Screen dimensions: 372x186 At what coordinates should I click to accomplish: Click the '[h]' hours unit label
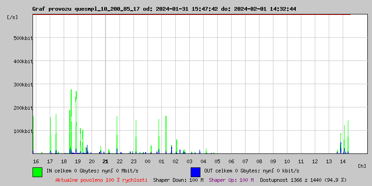pos(362,166)
